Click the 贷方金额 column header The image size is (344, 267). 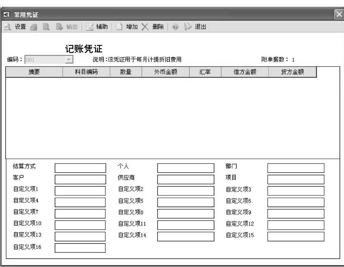coord(293,72)
